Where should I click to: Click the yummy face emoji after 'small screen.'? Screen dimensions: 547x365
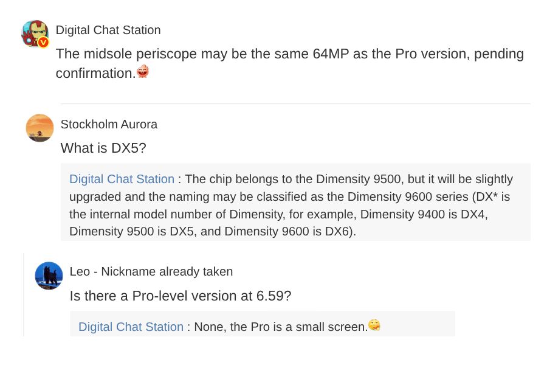374,325
